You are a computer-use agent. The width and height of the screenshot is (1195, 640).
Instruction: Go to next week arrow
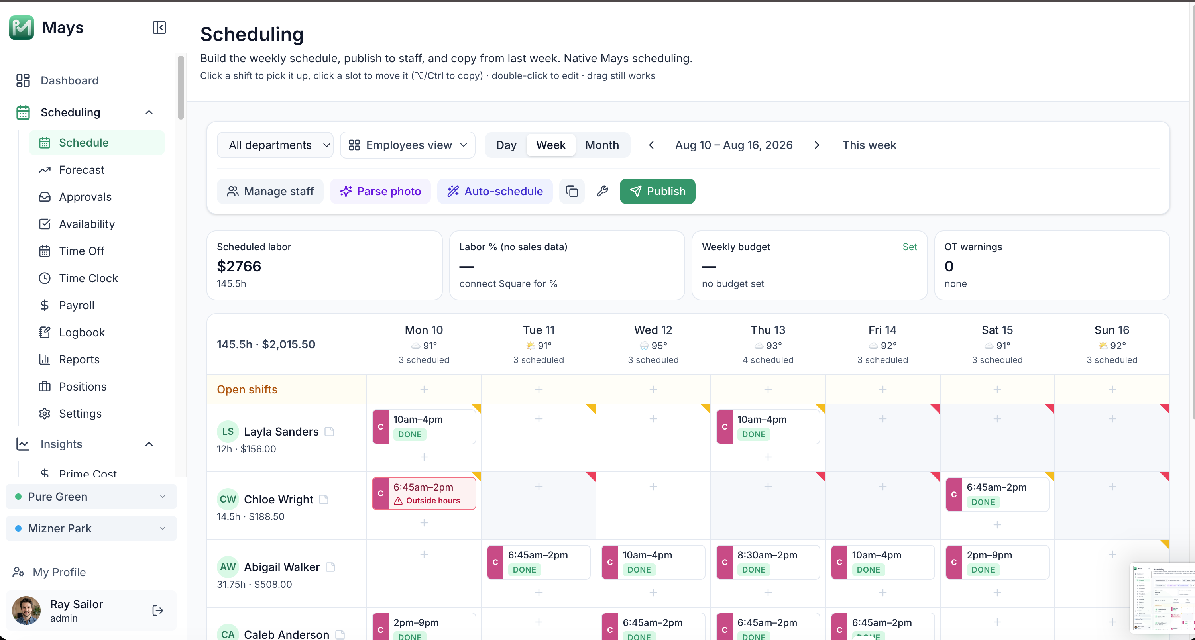817,145
